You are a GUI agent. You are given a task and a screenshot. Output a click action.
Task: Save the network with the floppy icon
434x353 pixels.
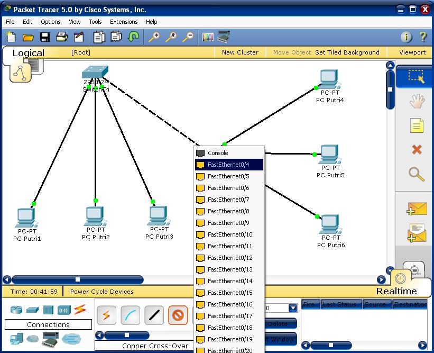click(45, 37)
